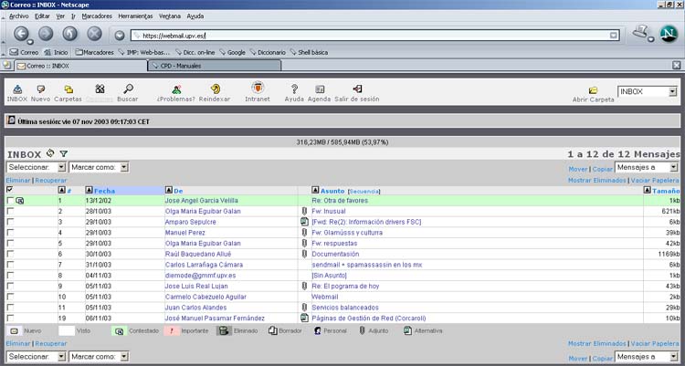Open the Herramientas menu
Viewport: 685px width, 366px height.
[x=135, y=16]
